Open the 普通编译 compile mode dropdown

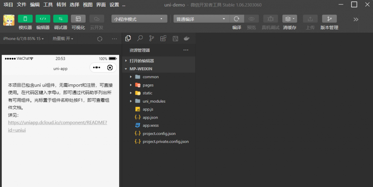pos(201,19)
